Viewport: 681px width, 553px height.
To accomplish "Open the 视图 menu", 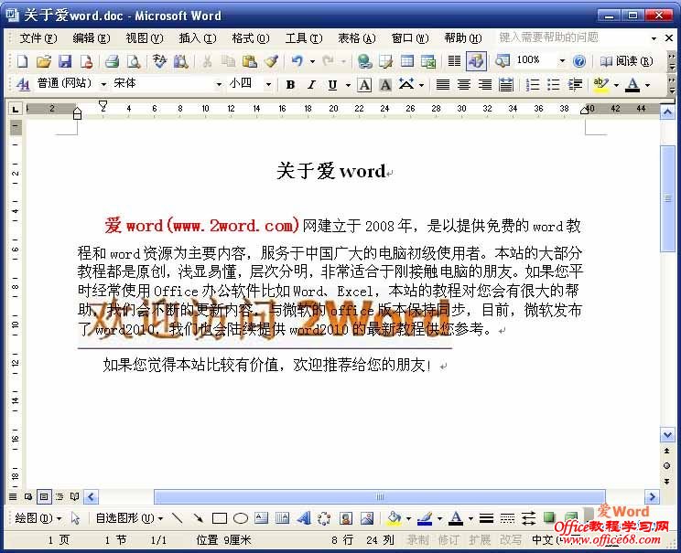I will (145, 38).
